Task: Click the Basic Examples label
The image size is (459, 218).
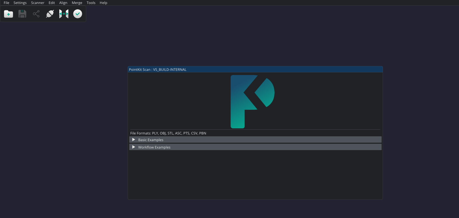Action: (151, 140)
